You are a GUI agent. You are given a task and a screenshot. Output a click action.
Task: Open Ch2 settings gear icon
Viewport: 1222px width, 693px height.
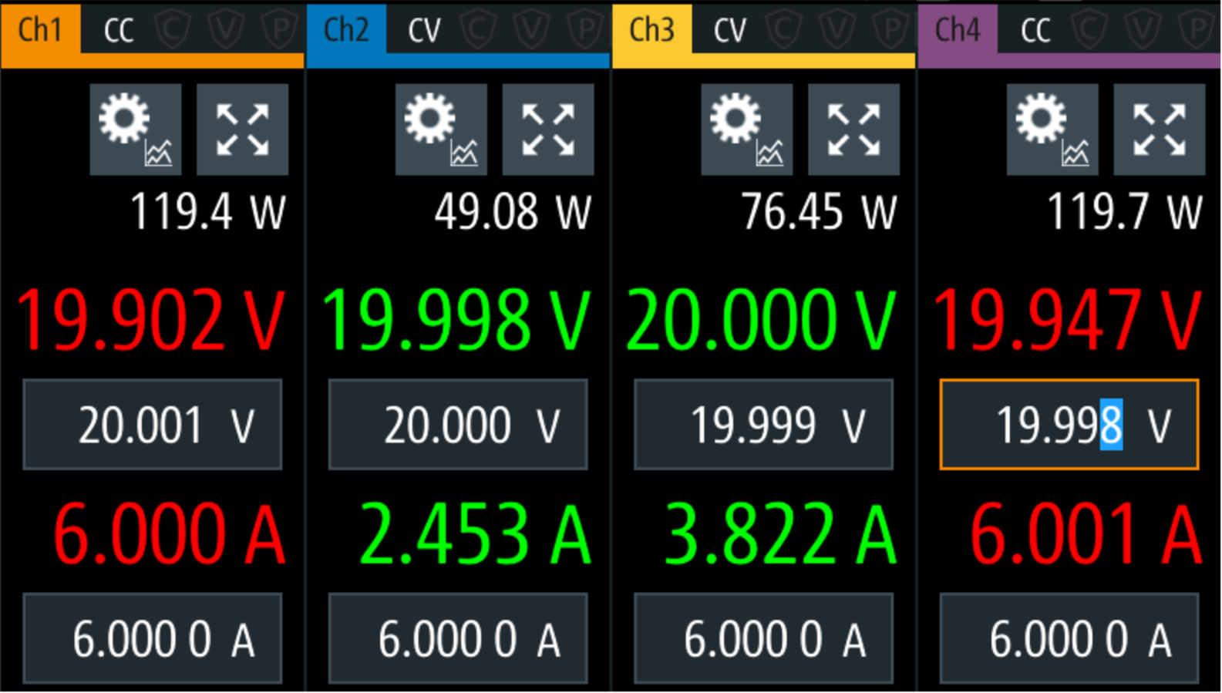tap(441, 130)
